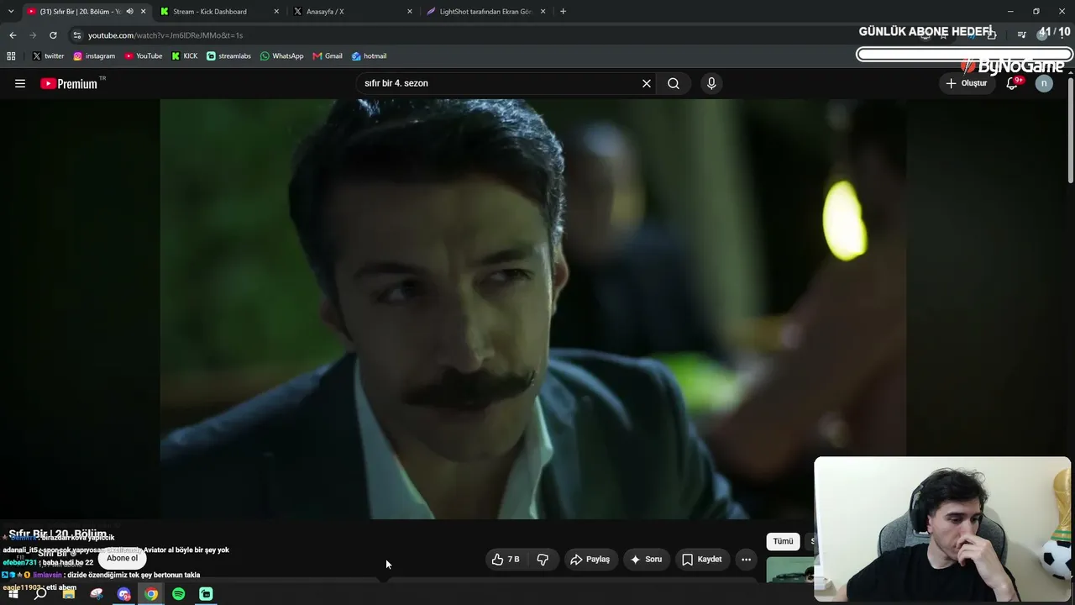1075x605 pixels.
Task: Open the WhatsApp bookmark
Action: click(281, 56)
